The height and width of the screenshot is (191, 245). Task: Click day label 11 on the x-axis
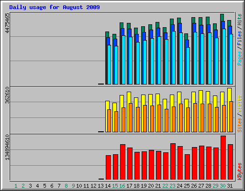[86, 186]
